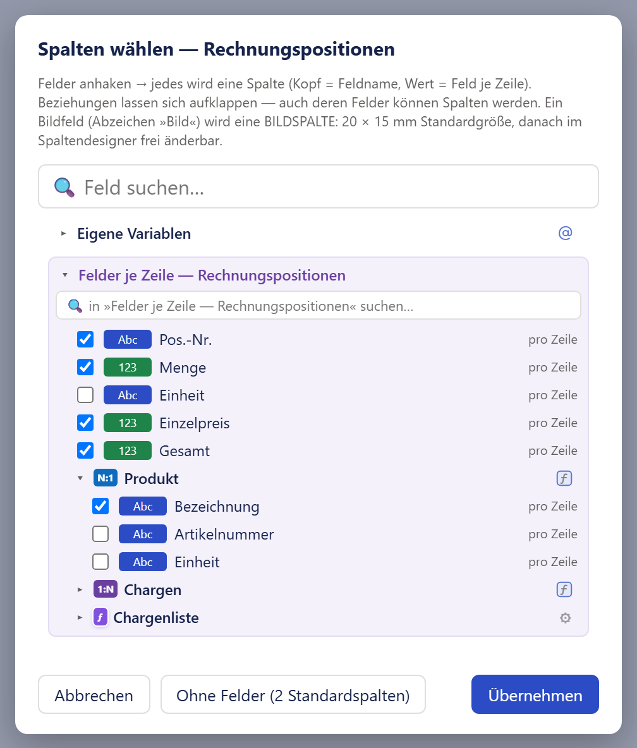Expand the Eigene Variablen section
Viewport: 637px width, 748px height.
[x=63, y=233]
